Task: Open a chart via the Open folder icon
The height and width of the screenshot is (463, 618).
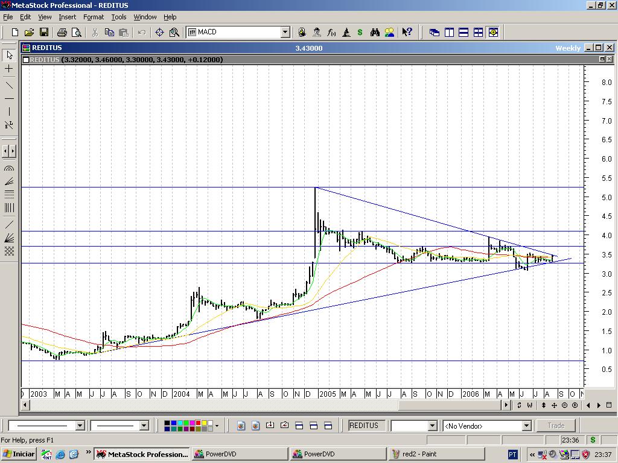Action: pyautogui.click(x=29, y=33)
